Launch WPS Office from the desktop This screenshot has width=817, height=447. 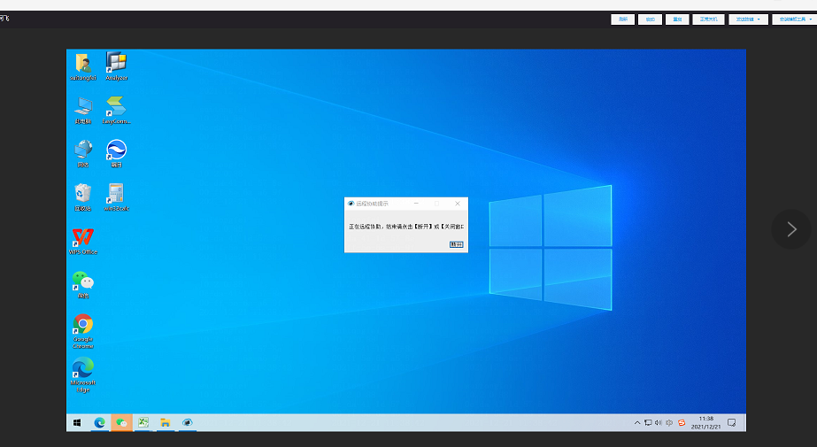[x=83, y=242]
